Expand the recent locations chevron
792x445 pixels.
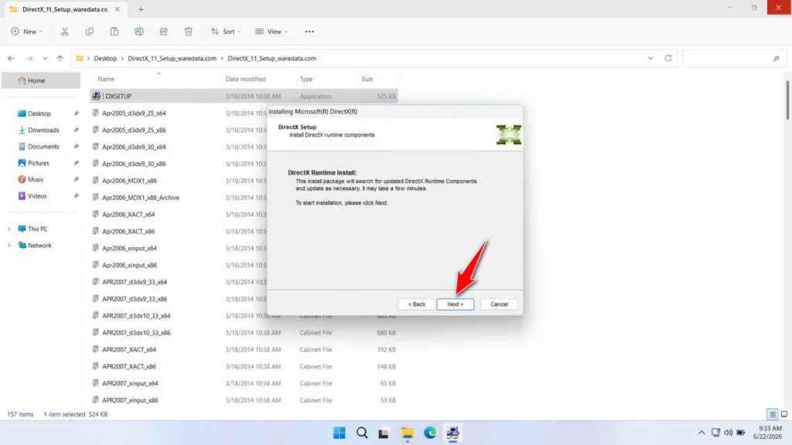click(x=45, y=59)
